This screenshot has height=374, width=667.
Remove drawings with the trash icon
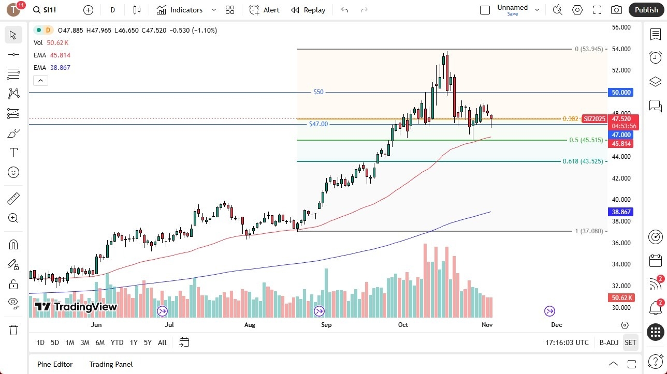[13, 330]
